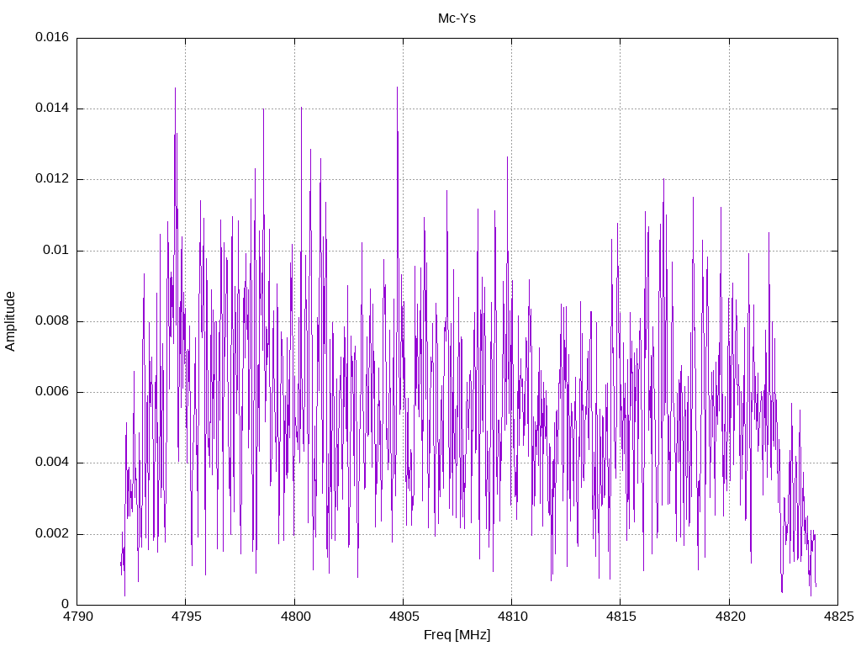Click the 0.004 y-axis tick label
Screen dimensions: 861x646
point(52,463)
